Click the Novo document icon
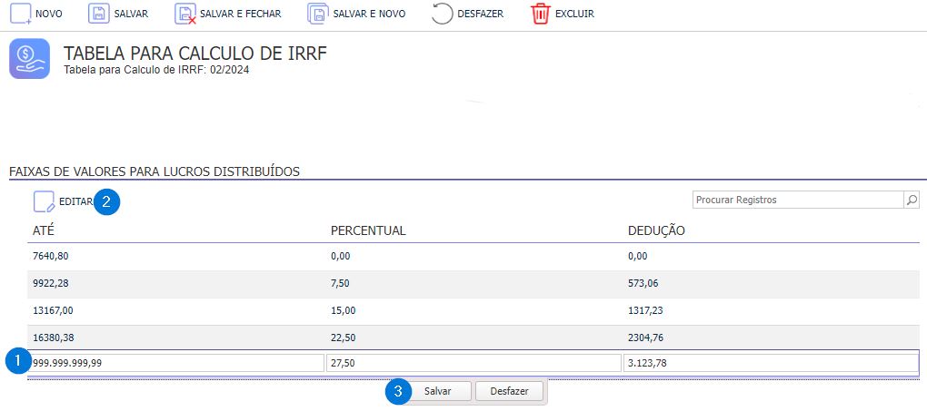This screenshot has width=927, height=411. click(x=20, y=14)
